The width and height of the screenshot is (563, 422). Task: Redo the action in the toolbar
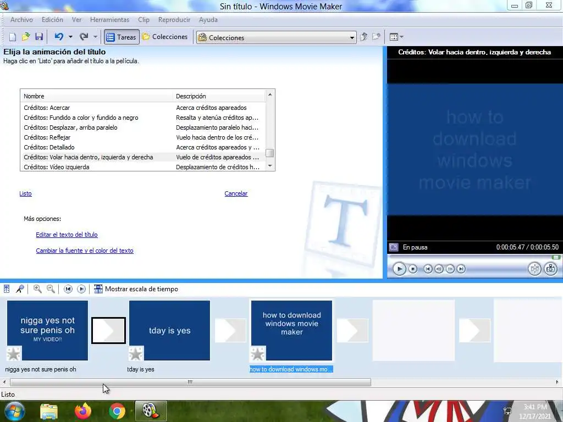point(84,37)
